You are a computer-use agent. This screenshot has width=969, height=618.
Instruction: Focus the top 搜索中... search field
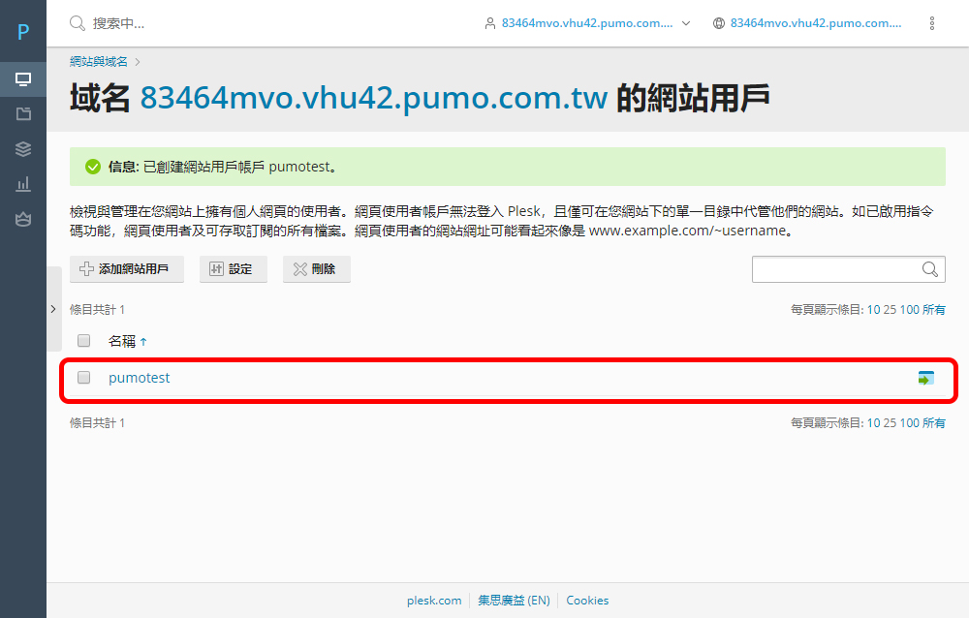[118, 23]
